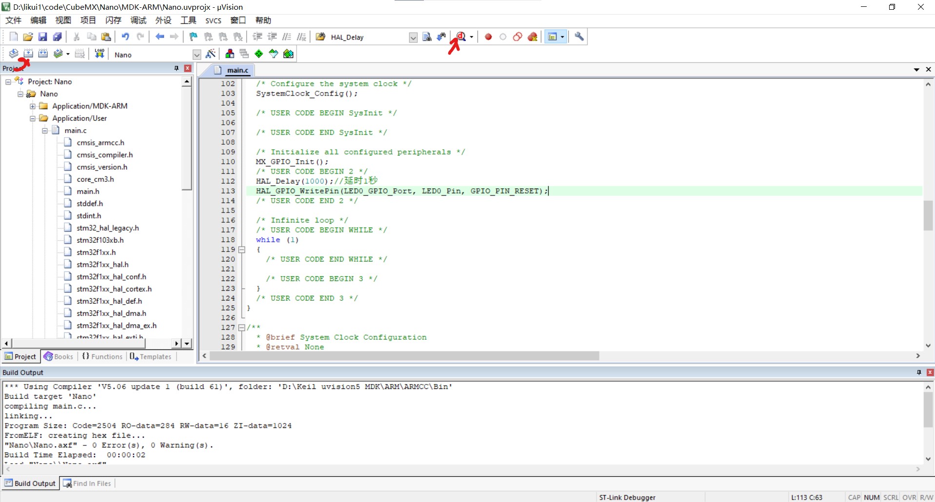Screen dimensions: 935x502
Task: Indent the selected text lines
Action: point(258,37)
